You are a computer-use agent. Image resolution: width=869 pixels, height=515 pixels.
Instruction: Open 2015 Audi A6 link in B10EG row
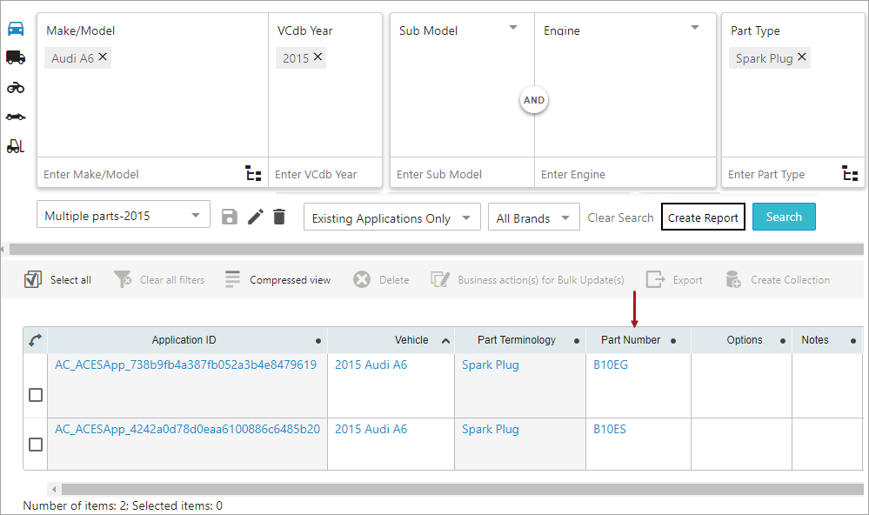(371, 365)
